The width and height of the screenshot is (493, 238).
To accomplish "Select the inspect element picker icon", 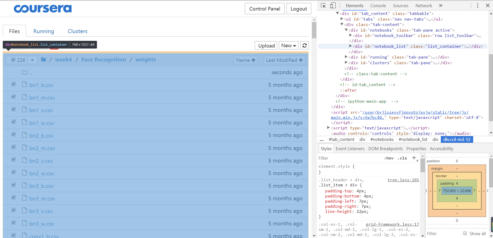I will [x=323, y=5].
